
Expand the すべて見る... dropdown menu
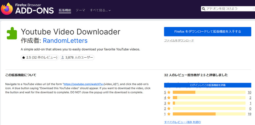point(100,10)
